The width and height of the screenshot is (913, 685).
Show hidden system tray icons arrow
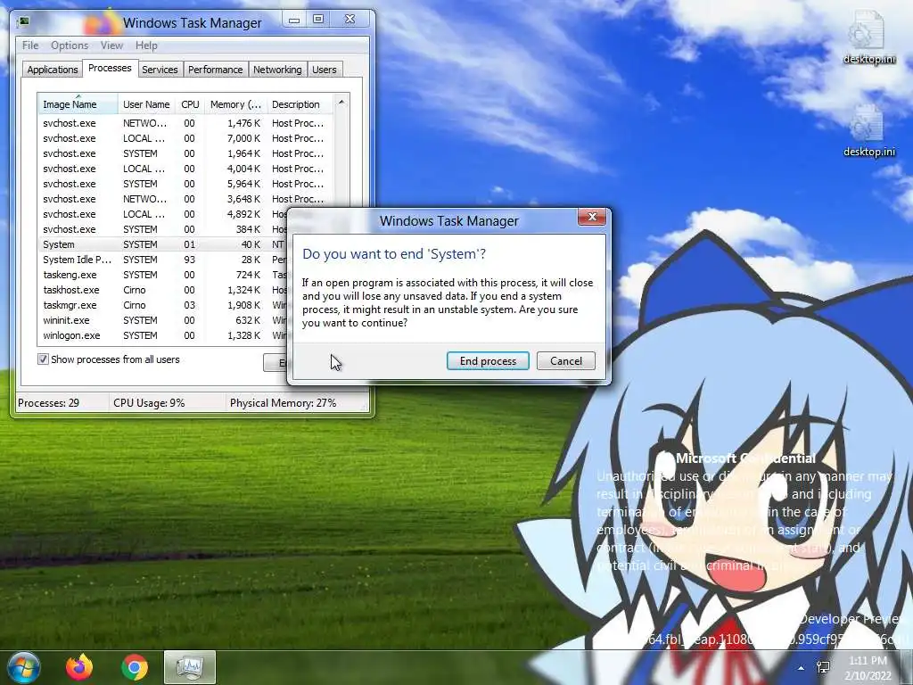(x=802, y=669)
